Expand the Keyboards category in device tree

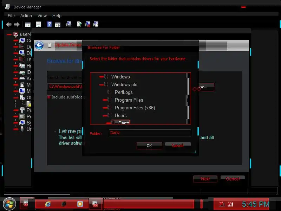click(x=16, y=78)
